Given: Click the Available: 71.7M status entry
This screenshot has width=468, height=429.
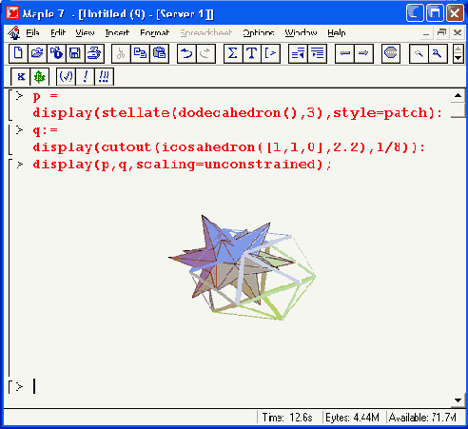Looking at the screenshot, I should point(422,418).
